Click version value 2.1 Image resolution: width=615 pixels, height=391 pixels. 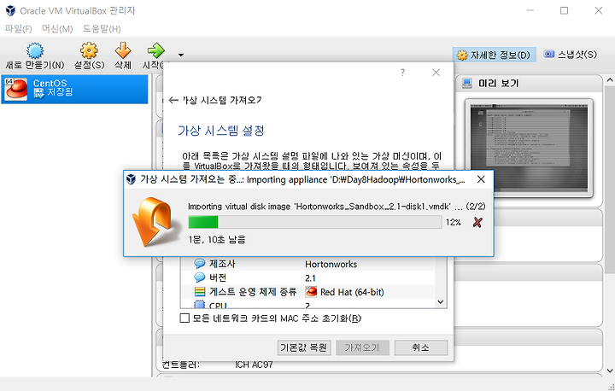pos(310,278)
